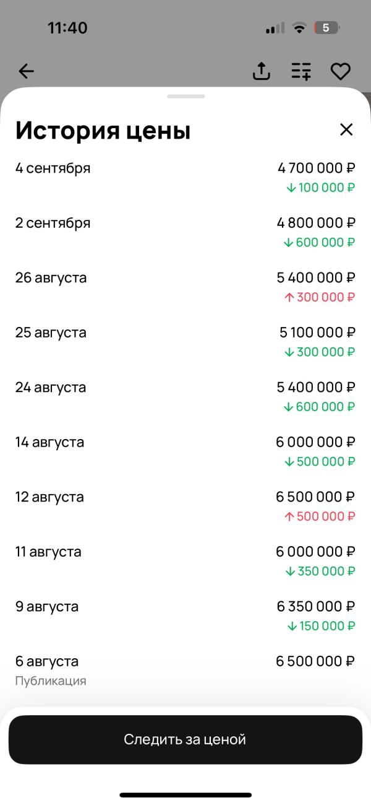This screenshot has width=371, height=805.
Task: Tap the sheet drag handle
Action: [185, 96]
